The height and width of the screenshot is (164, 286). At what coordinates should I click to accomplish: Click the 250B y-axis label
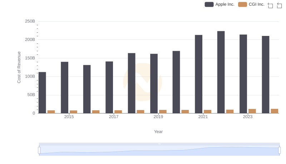coord(30,21)
